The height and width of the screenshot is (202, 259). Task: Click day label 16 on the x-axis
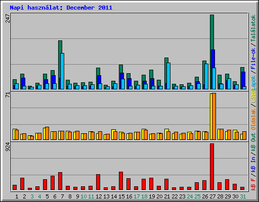tap(129, 196)
